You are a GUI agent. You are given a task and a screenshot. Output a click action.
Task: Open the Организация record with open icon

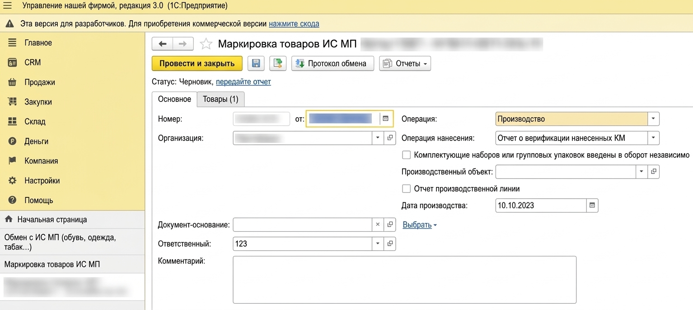pyautogui.click(x=390, y=138)
